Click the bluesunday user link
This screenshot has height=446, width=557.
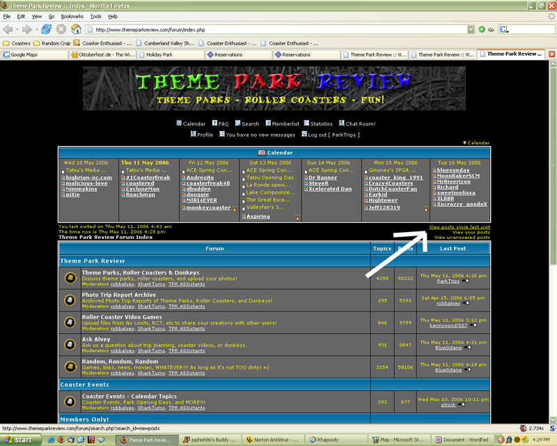click(x=453, y=170)
